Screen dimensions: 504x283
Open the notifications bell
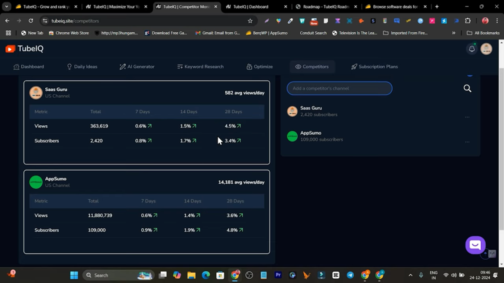(x=472, y=49)
